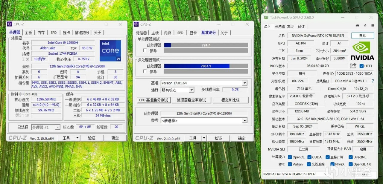The image size is (383, 184).
Task: Click 处理器稳定率测试 button
Action: pyautogui.click(x=191, y=100)
